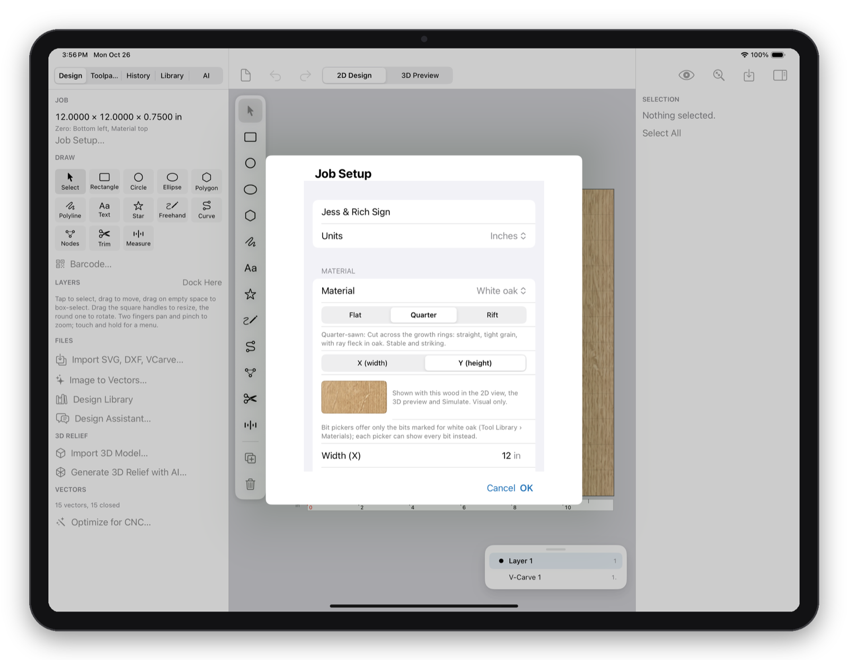Click the trash delete icon in vertical toolbar

250,484
